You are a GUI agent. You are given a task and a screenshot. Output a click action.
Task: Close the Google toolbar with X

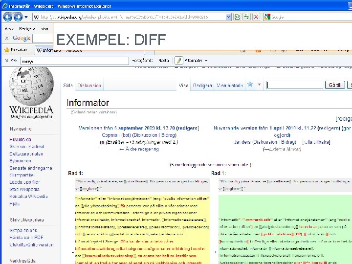(x=7, y=38)
